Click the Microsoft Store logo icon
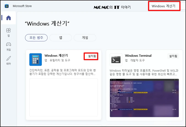This screenshot has height=127, width=186. coord(7,6)
